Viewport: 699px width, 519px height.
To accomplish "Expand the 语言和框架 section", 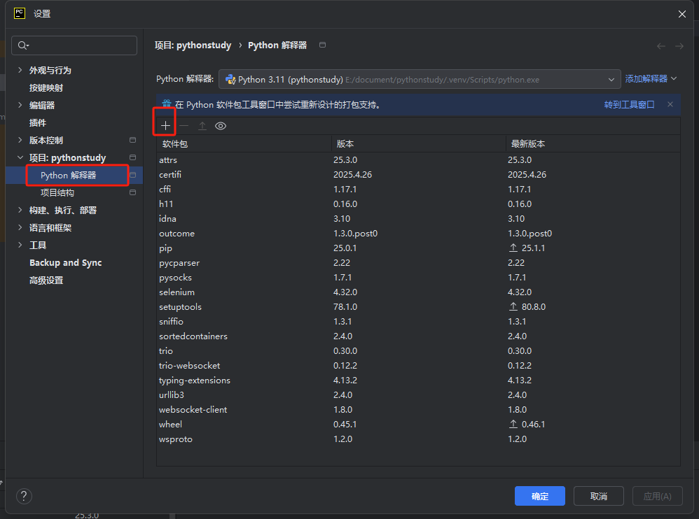I will [x=20, y=227].
